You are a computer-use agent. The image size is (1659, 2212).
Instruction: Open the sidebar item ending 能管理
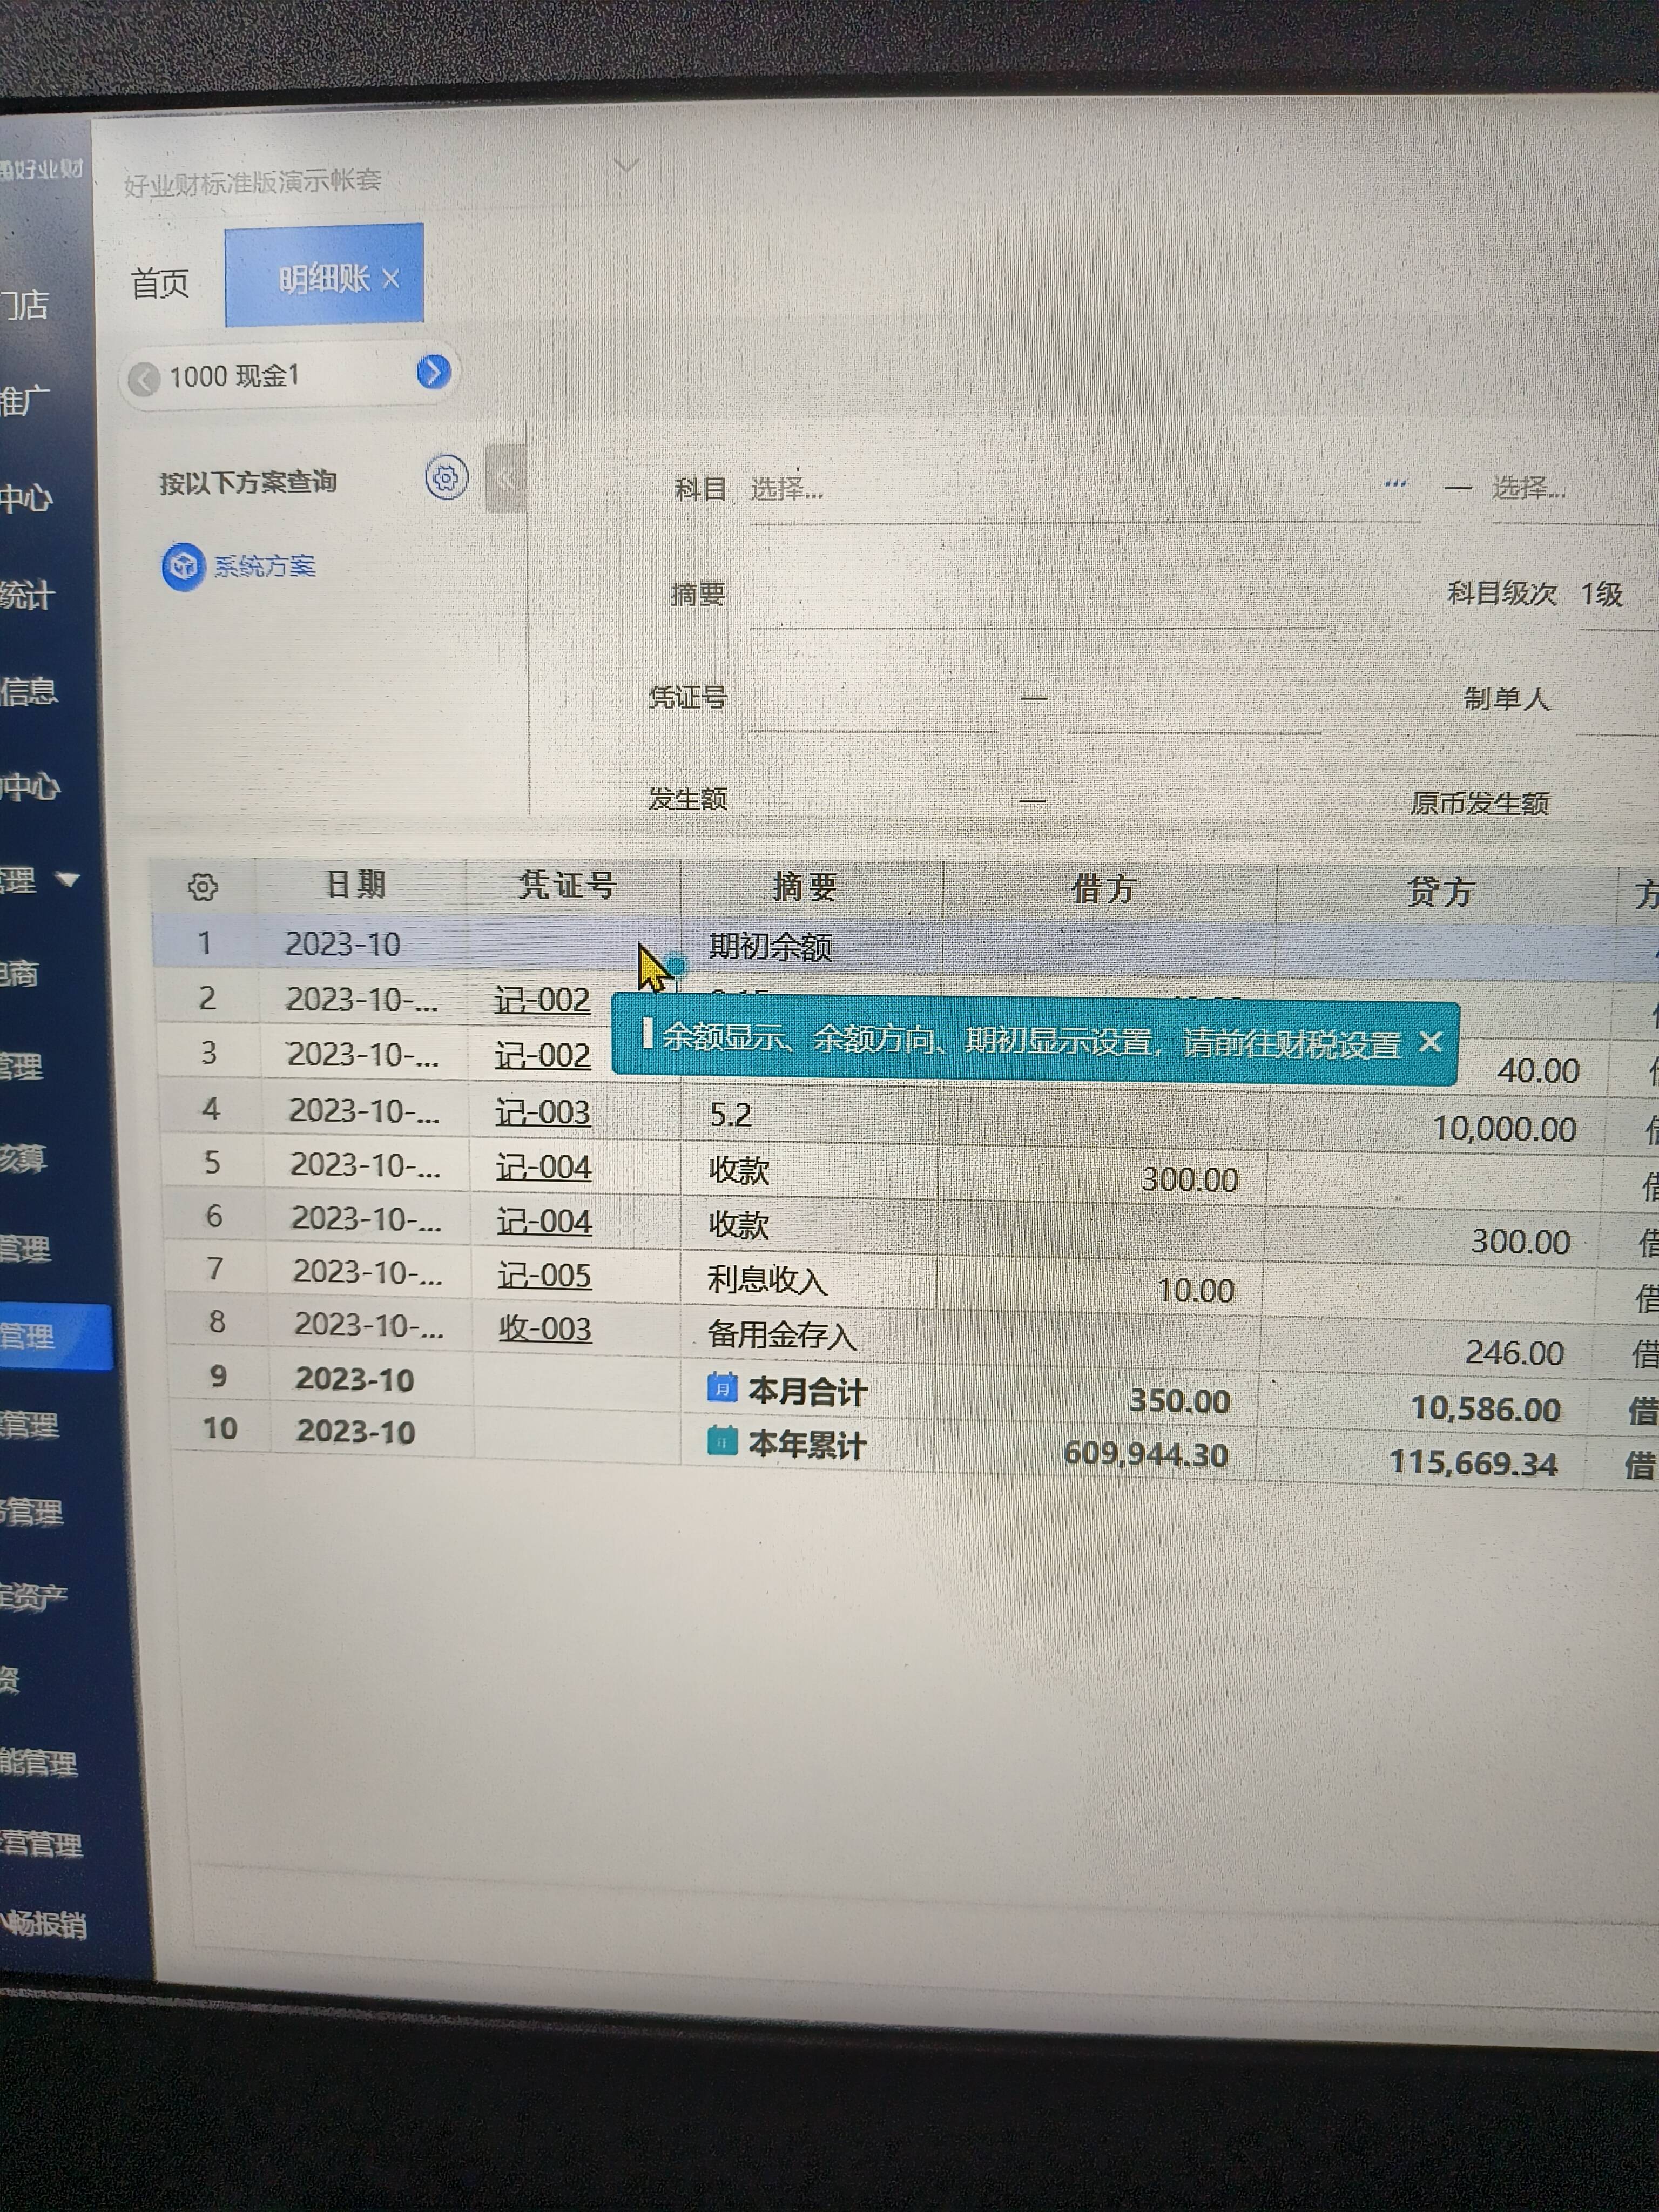pos(38,1763)
